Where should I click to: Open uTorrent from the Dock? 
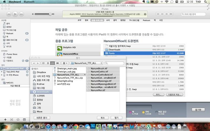click(x=148, y=126)
